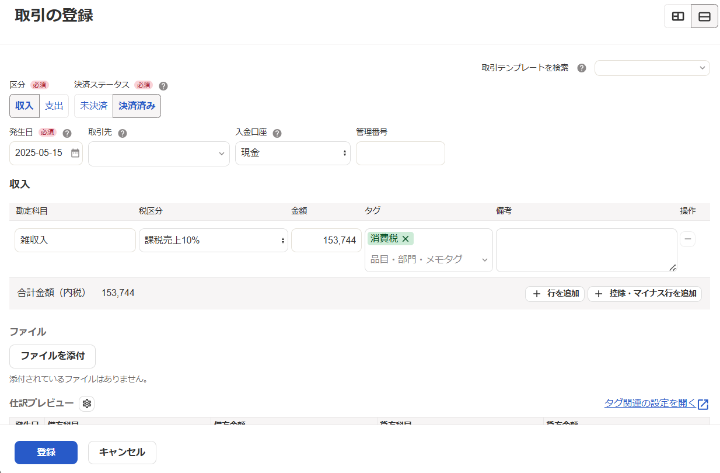Open help icon next to 入金口座
The image size is (720, 473).
tap(277, 133)
